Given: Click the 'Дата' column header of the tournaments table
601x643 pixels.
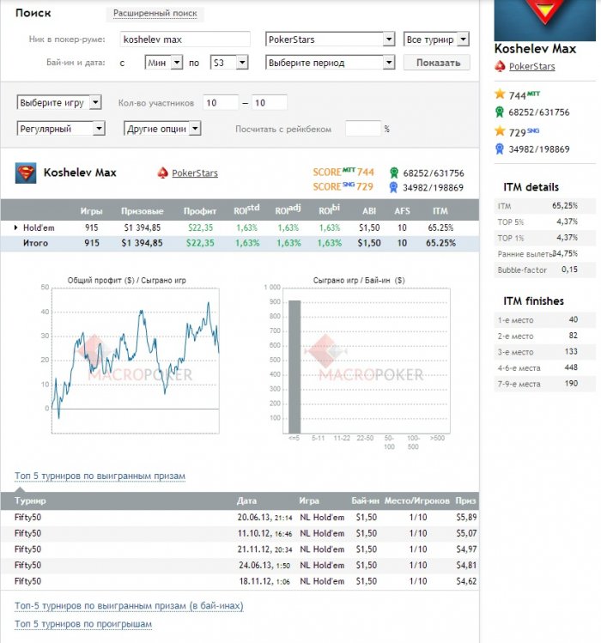Looking at the screenshot, I should coord(246,500).
